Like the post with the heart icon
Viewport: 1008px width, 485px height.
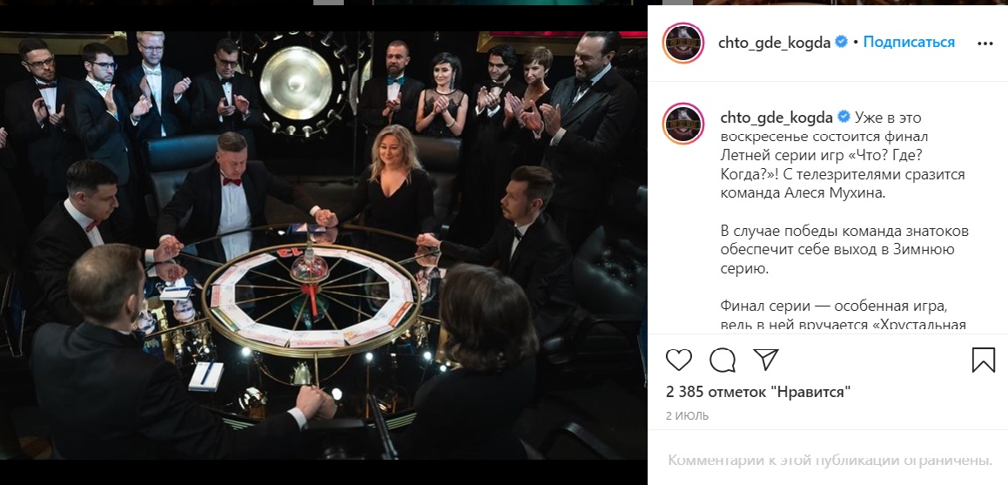point(679,360)
